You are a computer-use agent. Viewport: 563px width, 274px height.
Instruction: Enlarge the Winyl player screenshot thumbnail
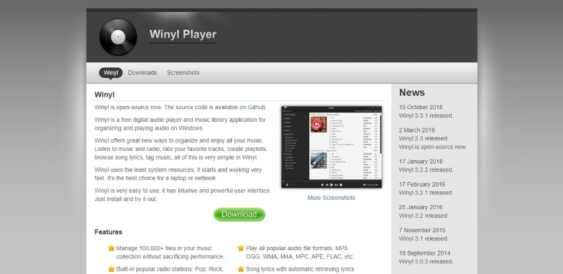[331, 147]
